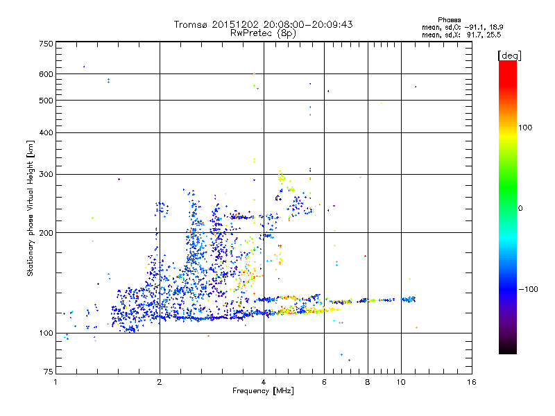555x416 pixels.
Task: Click the phase color bar
Action: (508, 207)
